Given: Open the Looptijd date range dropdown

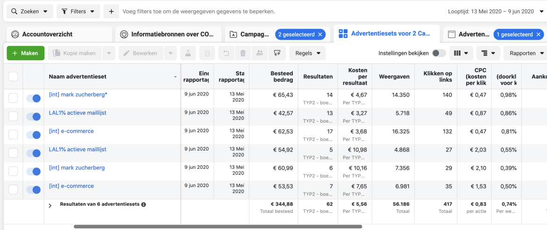Looking at the screenshot, I should pos(496,12).
